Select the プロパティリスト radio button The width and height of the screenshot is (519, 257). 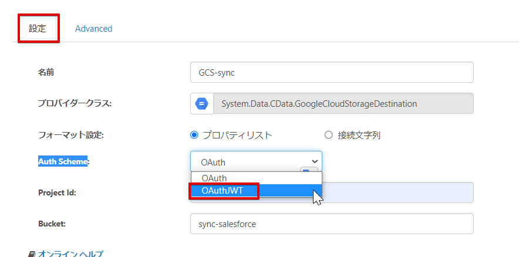pyautogui.click(x=194, y=135)
